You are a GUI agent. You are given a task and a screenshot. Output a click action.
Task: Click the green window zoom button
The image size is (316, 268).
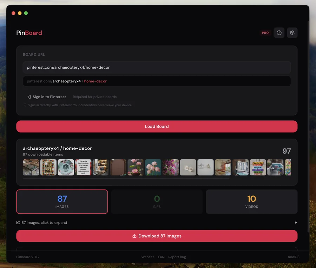tap(26, 13)
